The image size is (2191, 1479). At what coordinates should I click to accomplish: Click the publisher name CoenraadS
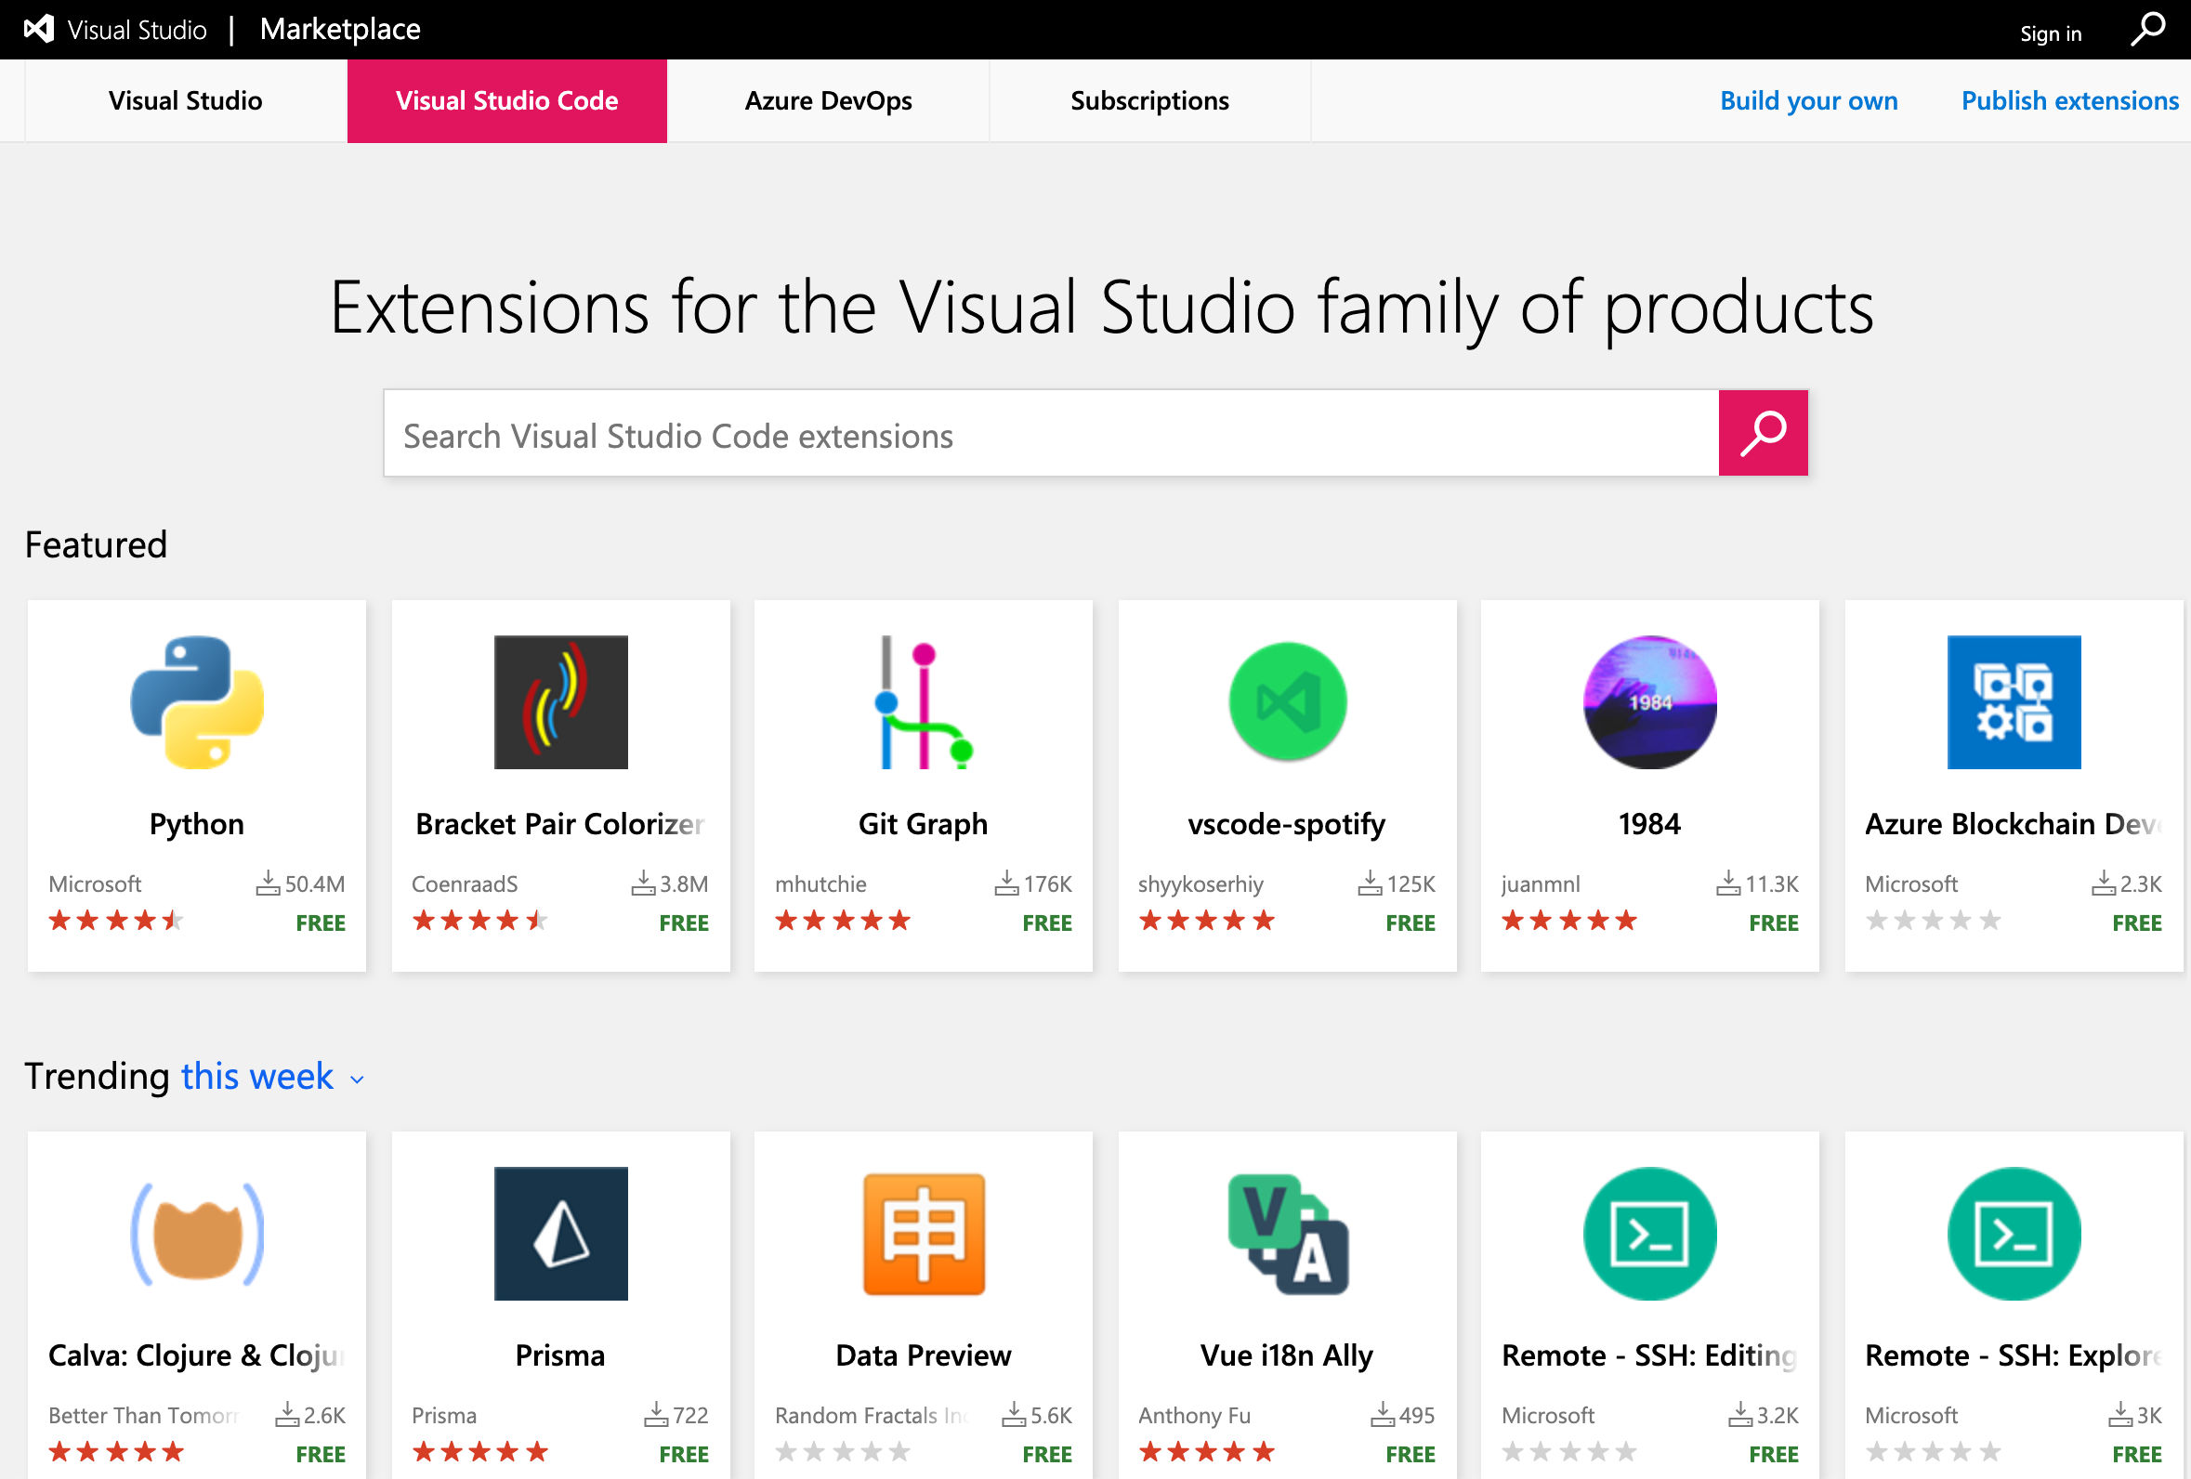point(465,884)
